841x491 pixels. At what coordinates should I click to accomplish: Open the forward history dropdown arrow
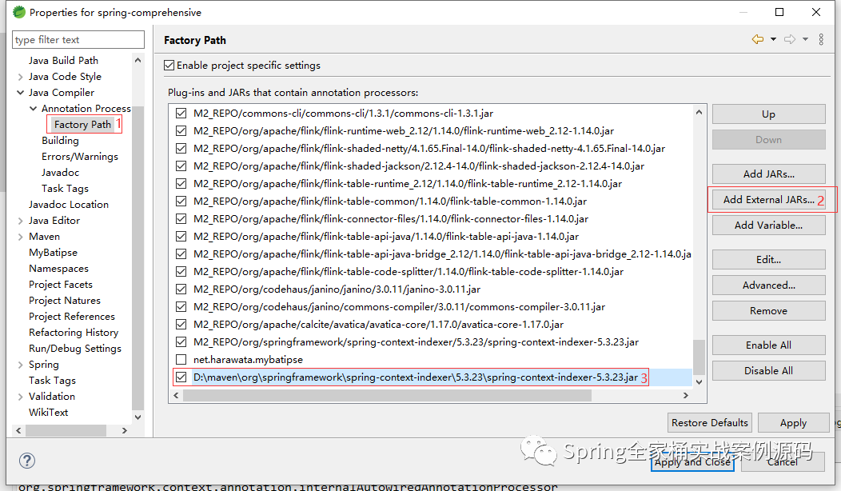click(x=805, y=39)
